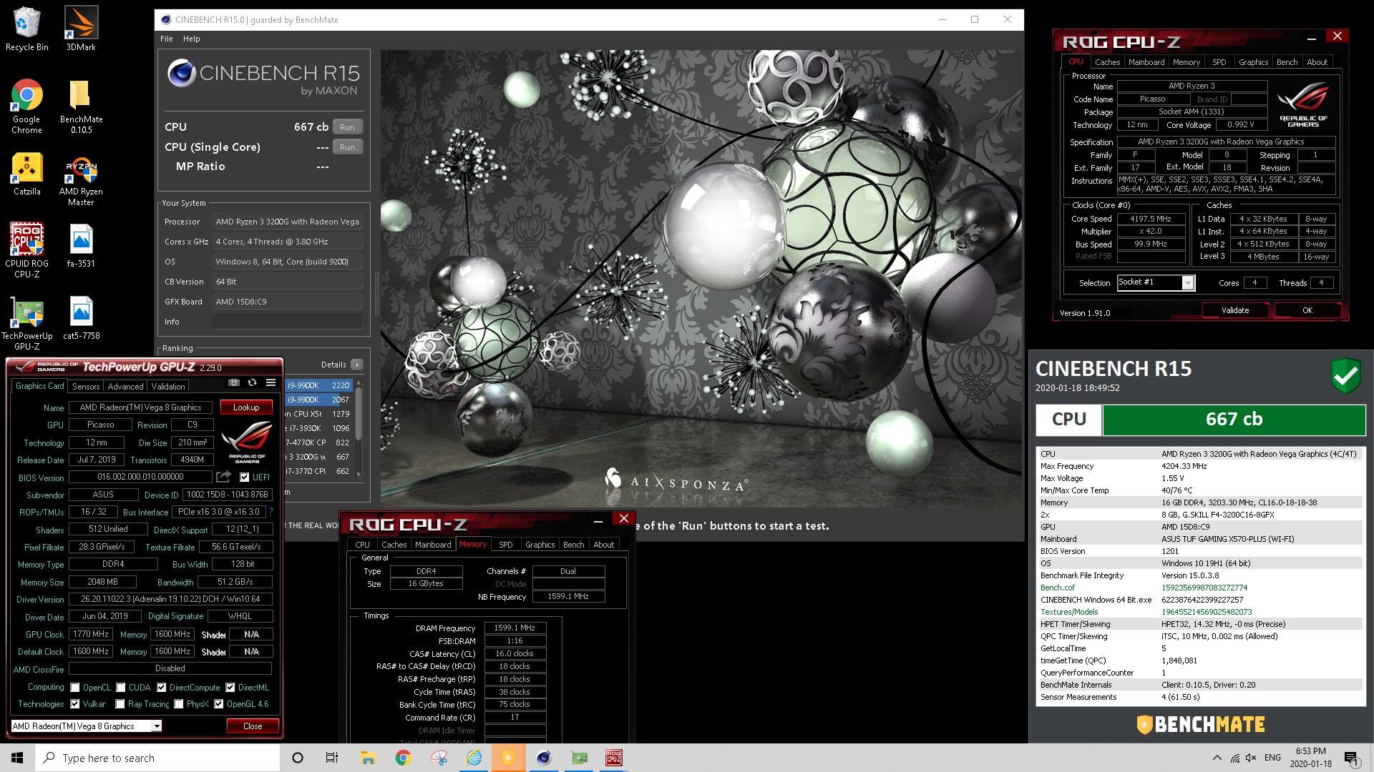The image size is (1374, 772).
Task: Open the SPD tab in the lower CPU-Z window
Action: [506, 545]
